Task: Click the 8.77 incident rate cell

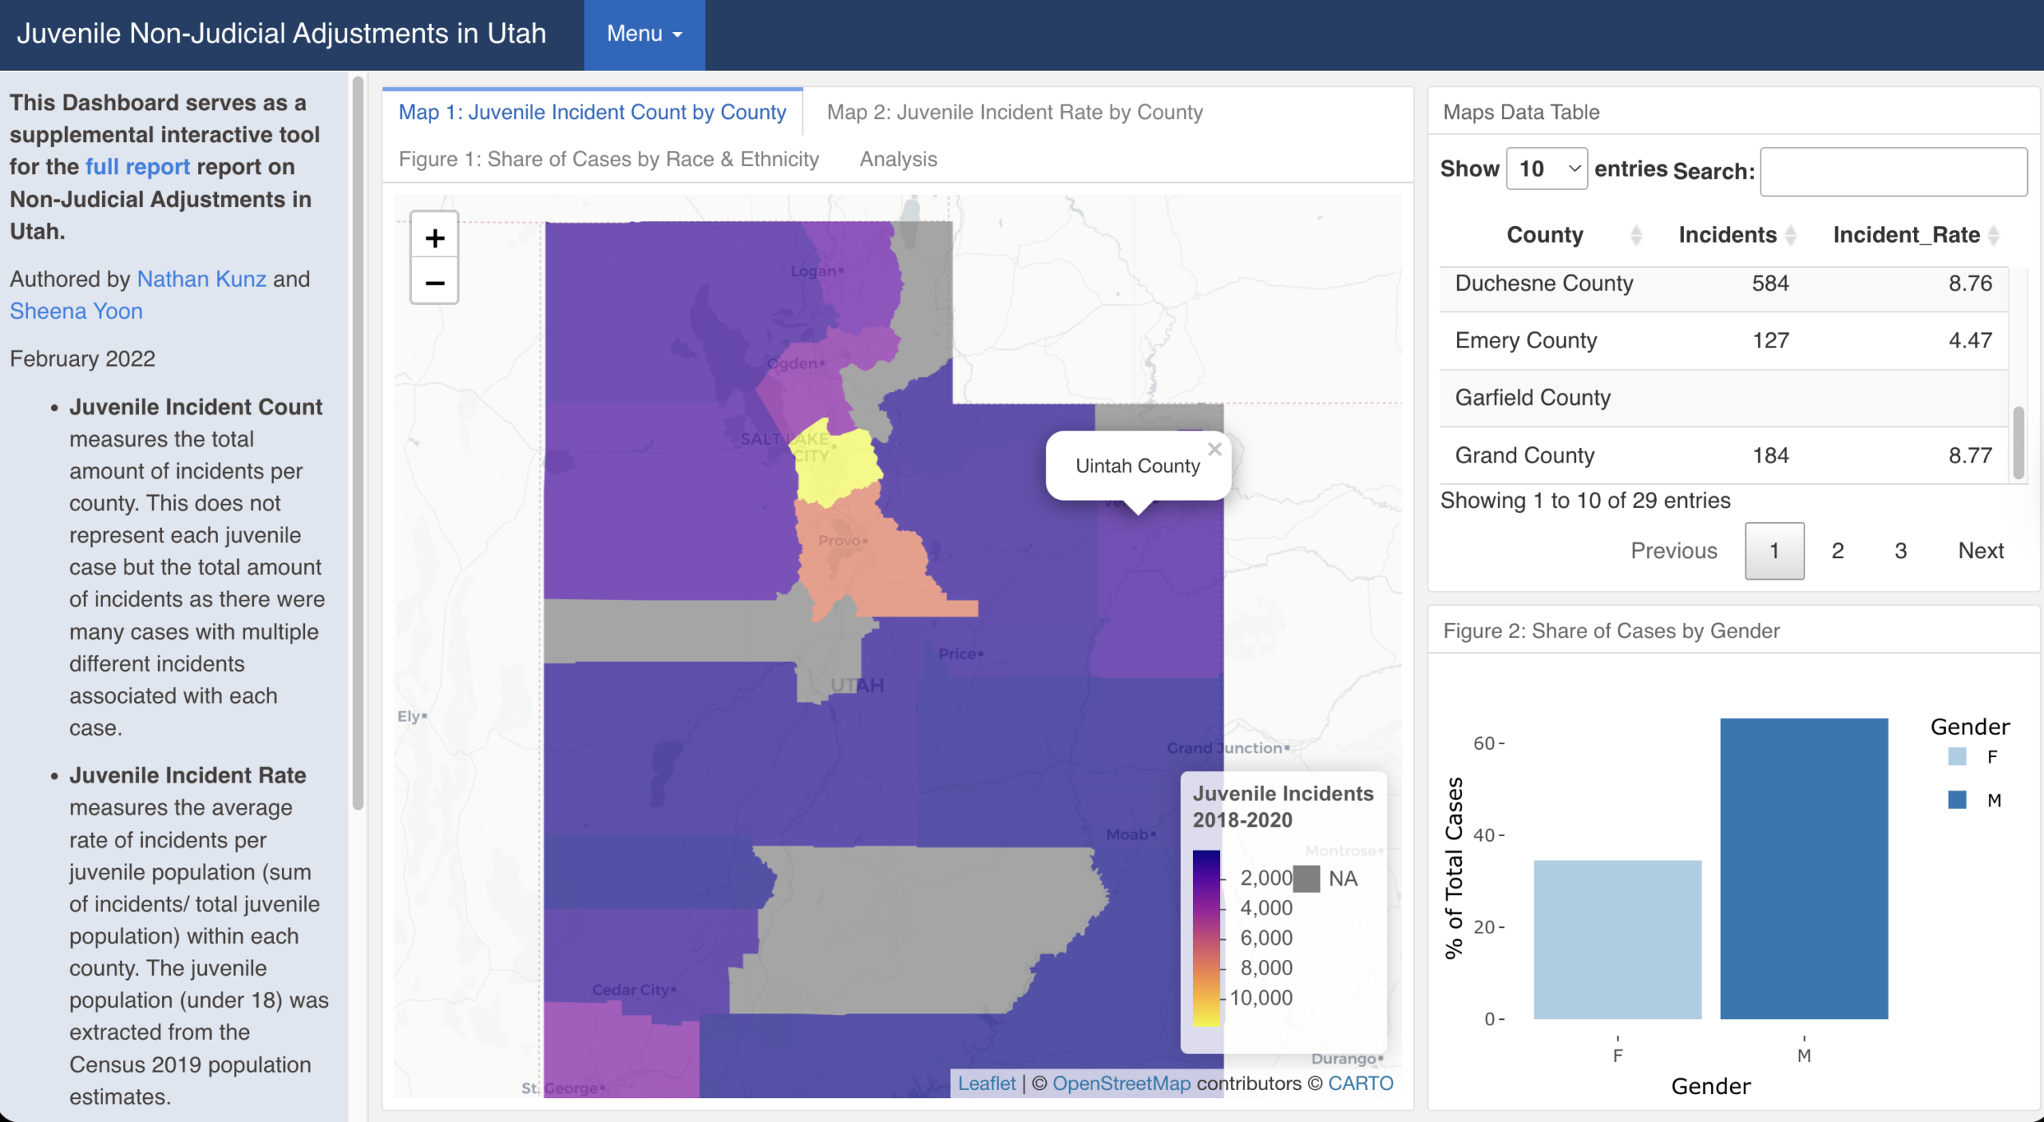Action: [x=1970, y=456]
